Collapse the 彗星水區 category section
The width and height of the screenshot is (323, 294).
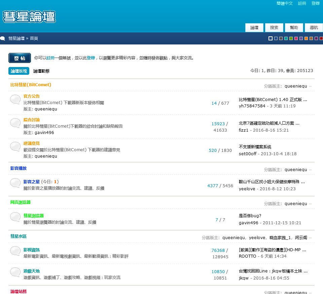coord(310,238)
